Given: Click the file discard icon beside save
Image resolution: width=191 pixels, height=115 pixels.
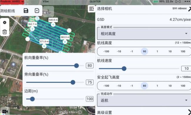Looking at the screenshot, I should [x=37, y=11].
